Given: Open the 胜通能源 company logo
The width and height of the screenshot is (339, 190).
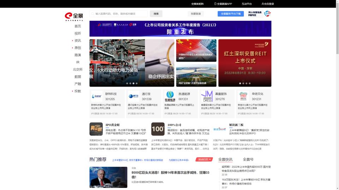Looking at the screenshot, I should [170, 96].
